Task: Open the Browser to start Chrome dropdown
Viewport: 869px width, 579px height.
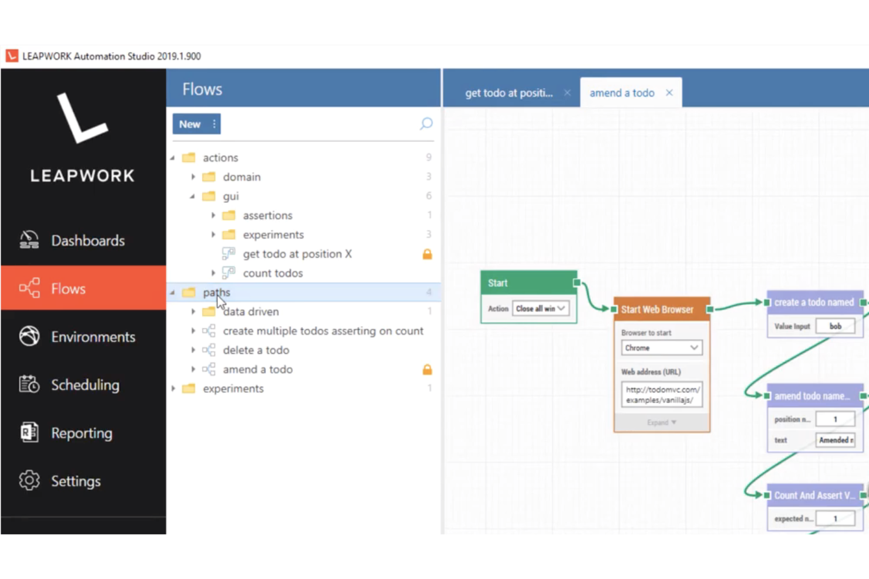Action: point(662,348)
